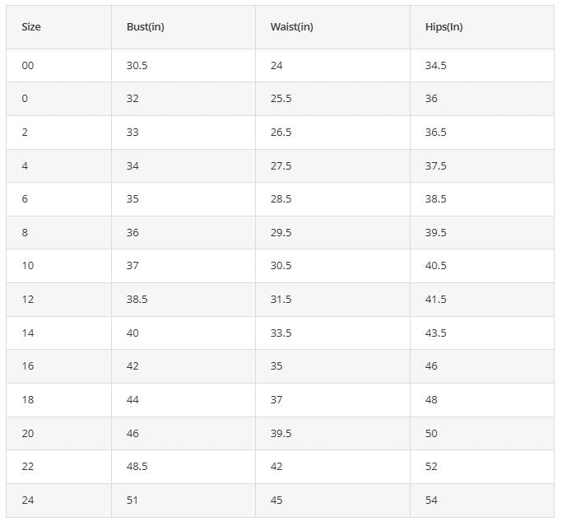Image resolution: width=562 pixels, height=526 pixels.
Task: Click bust value 48.5 for size 22
Action: pyautogui.click(x=137, y=467)
